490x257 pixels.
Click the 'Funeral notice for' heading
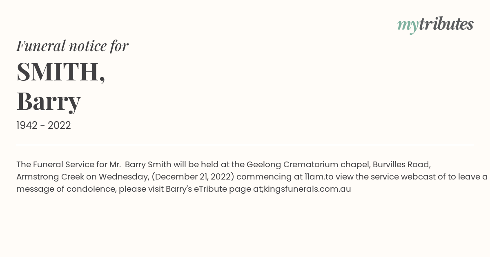click(x=72, y=46)
